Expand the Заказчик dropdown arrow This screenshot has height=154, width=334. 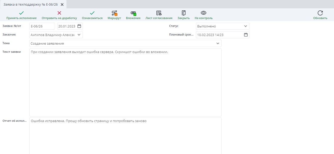point(79,35)
